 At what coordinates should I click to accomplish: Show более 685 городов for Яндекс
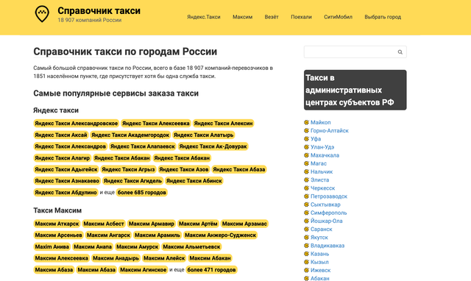point(142,193)
